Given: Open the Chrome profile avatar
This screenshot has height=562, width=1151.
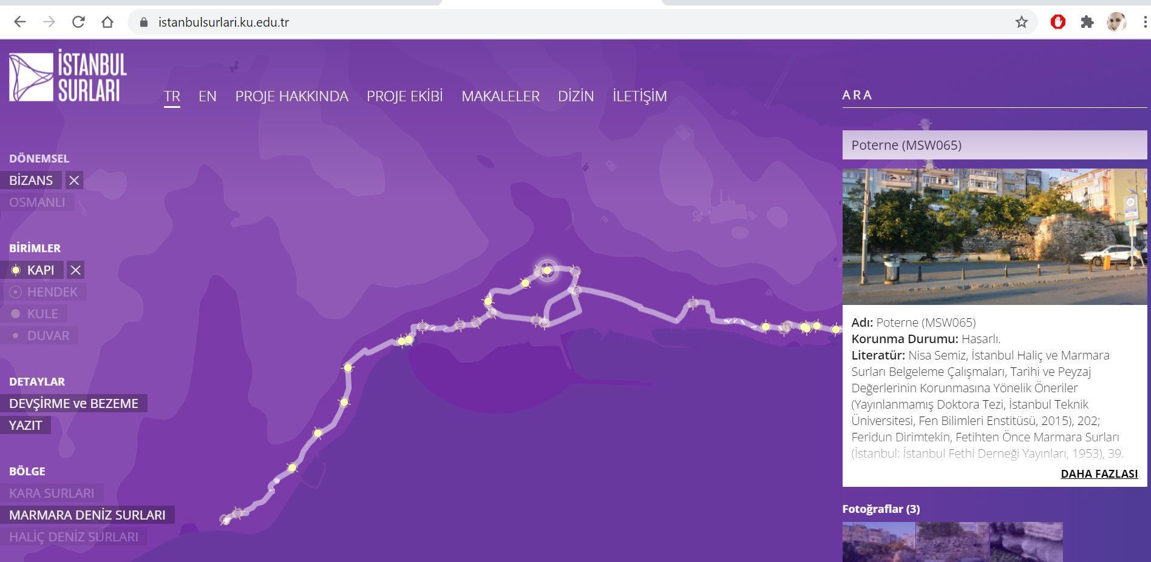Looking at the screenshot, I should pos(1116,22).
